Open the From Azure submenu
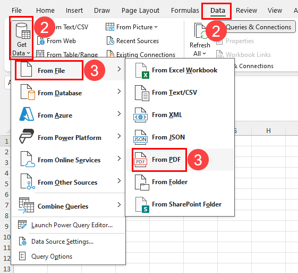 [69, 115]
